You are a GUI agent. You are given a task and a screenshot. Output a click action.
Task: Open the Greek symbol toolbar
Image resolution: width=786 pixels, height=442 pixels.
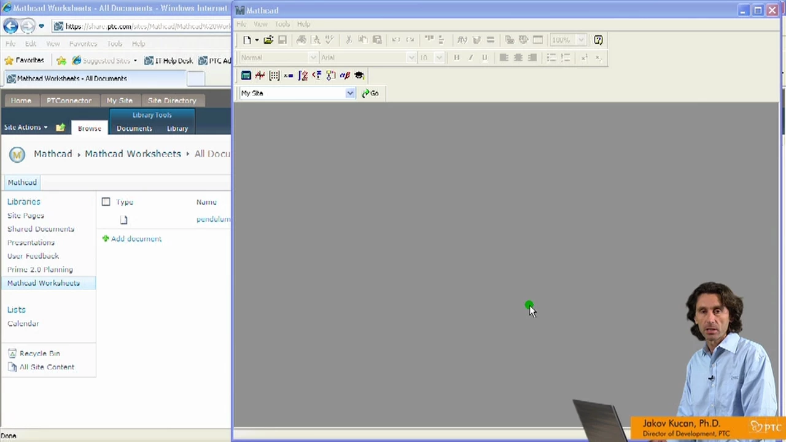pos(345,76)
